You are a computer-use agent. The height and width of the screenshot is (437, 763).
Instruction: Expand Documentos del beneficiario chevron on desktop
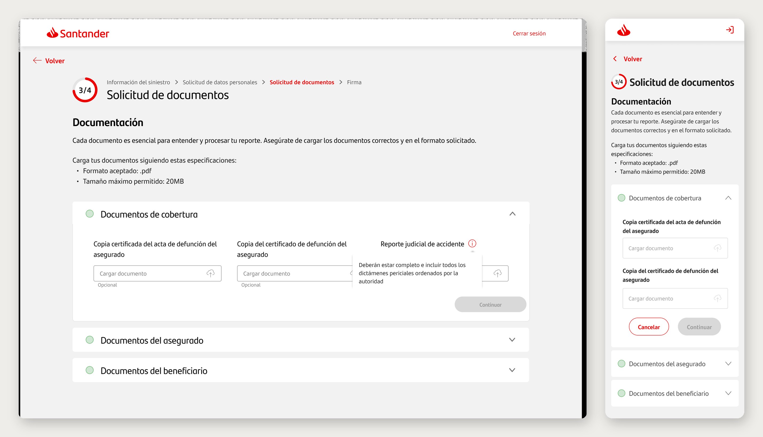[512, 370]
